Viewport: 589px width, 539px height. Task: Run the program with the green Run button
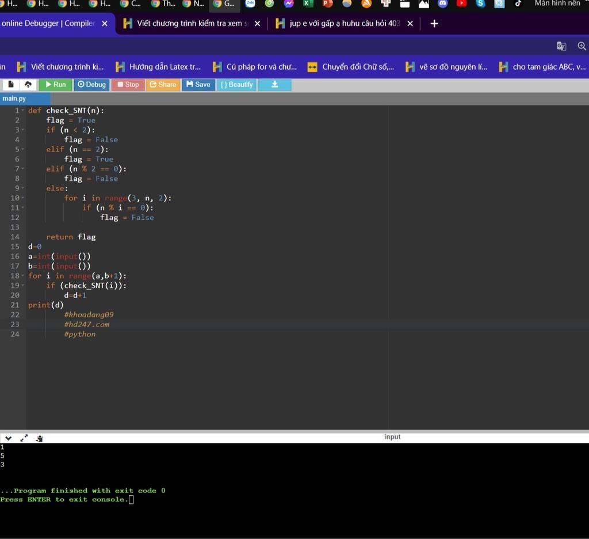[x=55, y=85]
